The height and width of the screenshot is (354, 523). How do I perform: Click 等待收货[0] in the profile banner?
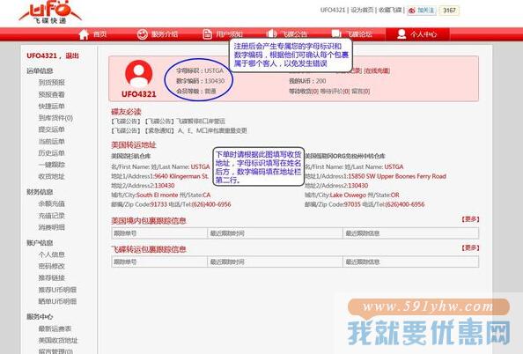[304, 91]
